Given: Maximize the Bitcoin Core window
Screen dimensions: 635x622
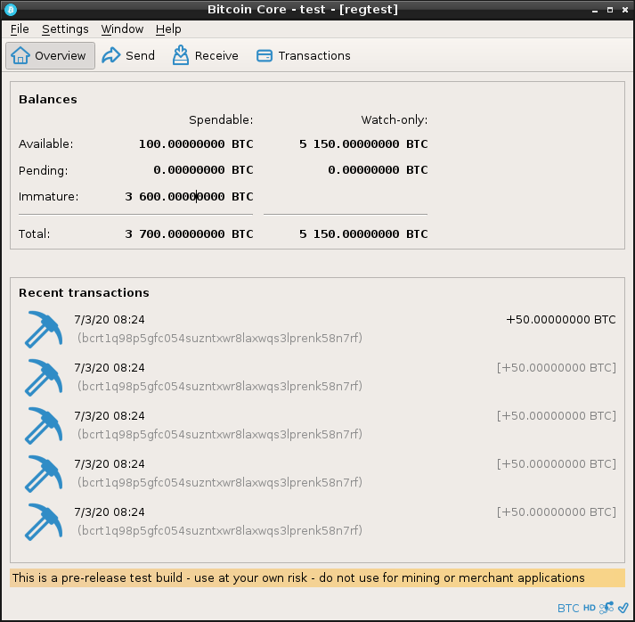Looking at the screenshot, I should point(610,10).
